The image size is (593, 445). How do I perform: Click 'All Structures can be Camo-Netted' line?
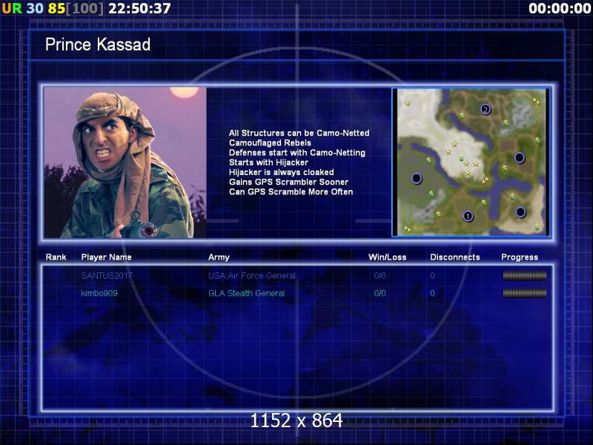pos(299,133)
